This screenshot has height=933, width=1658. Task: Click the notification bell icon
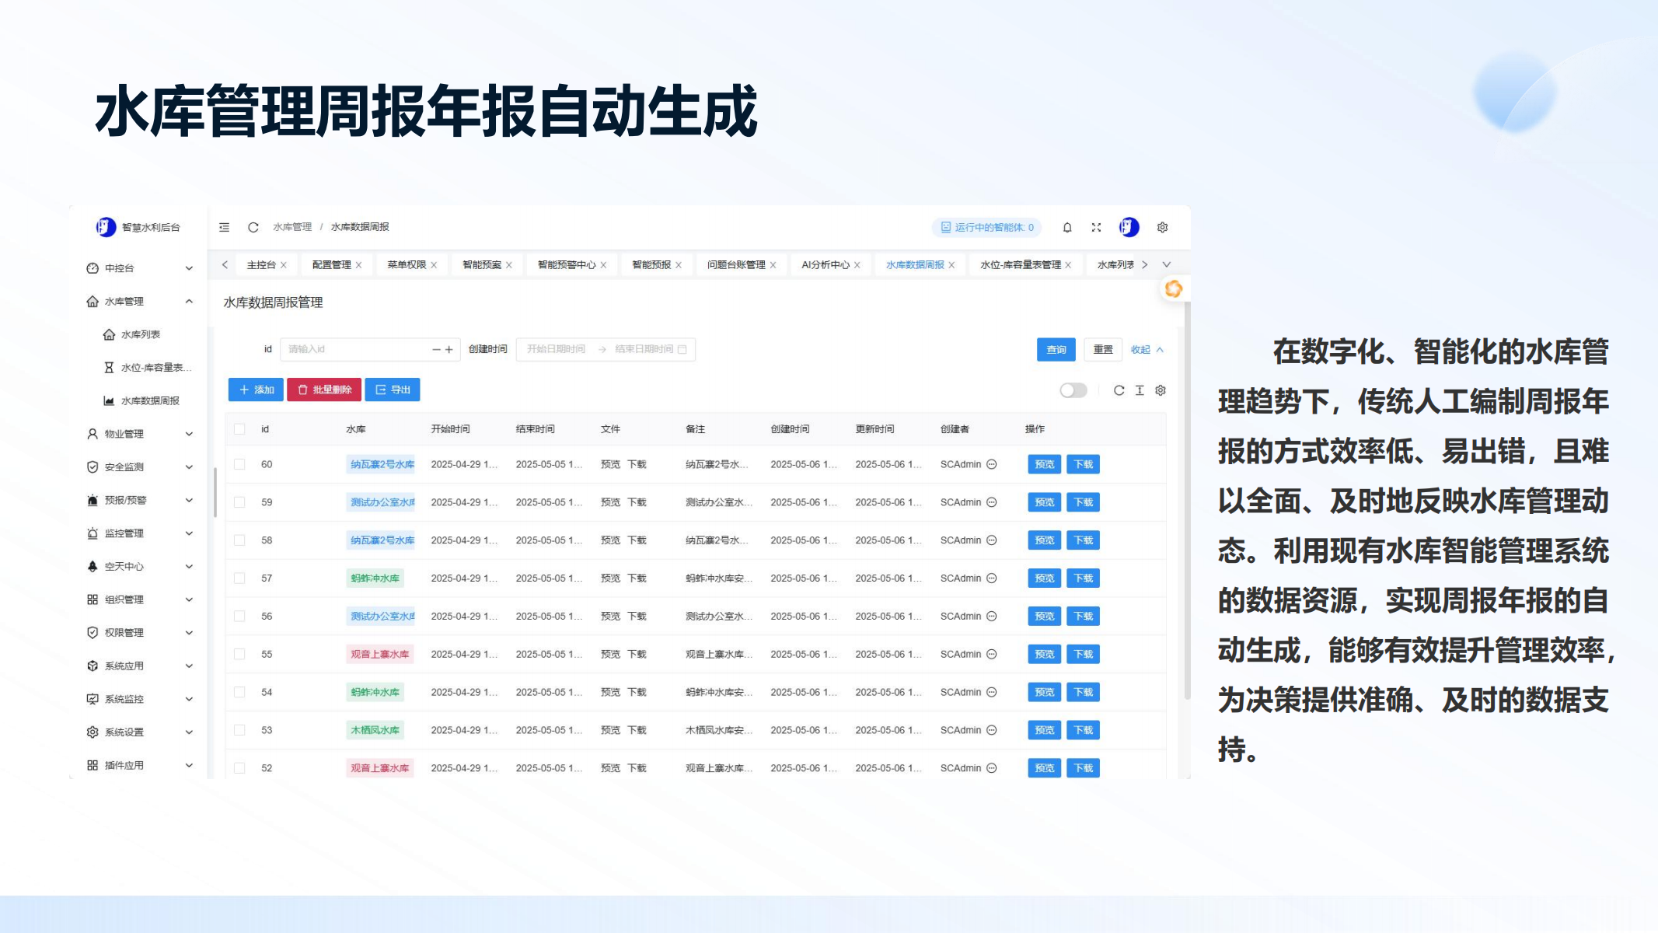pyautogui.click(x=1067, y=227)
